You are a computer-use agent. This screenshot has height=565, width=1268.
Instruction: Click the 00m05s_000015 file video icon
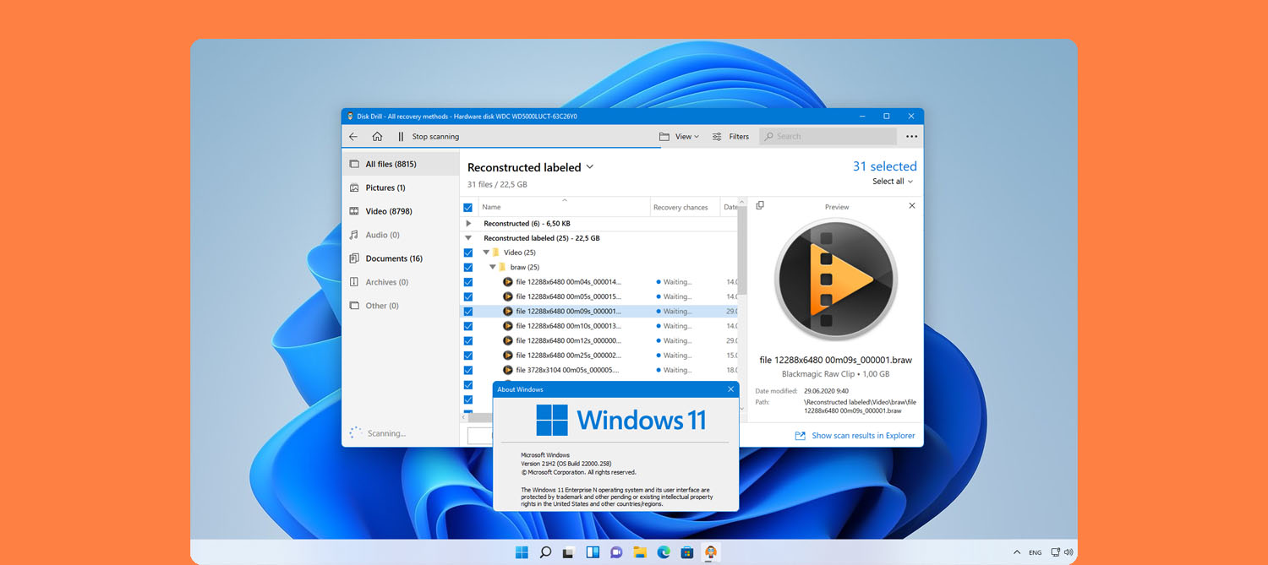point(508,296)
